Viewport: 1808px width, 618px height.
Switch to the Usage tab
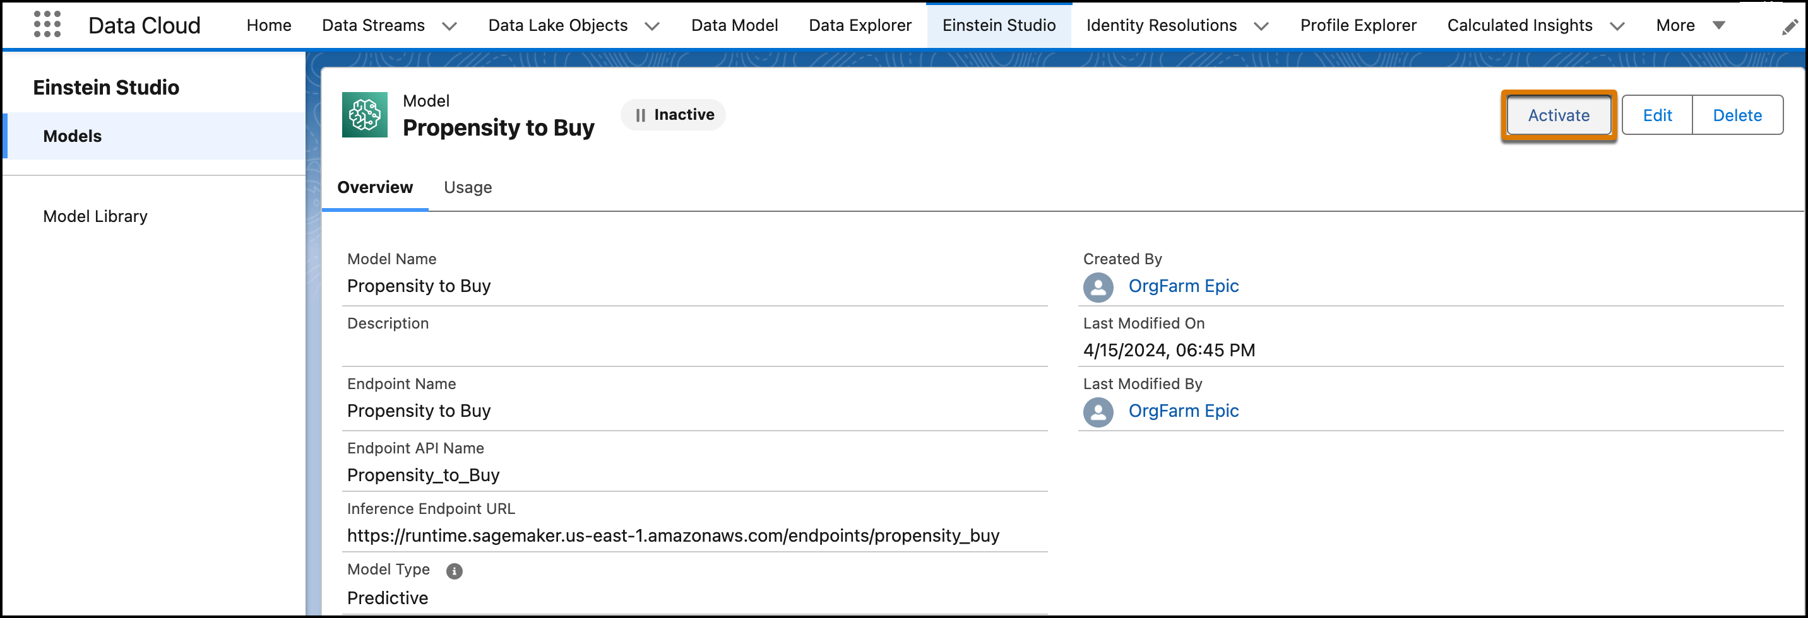click(x=467, y=187)
